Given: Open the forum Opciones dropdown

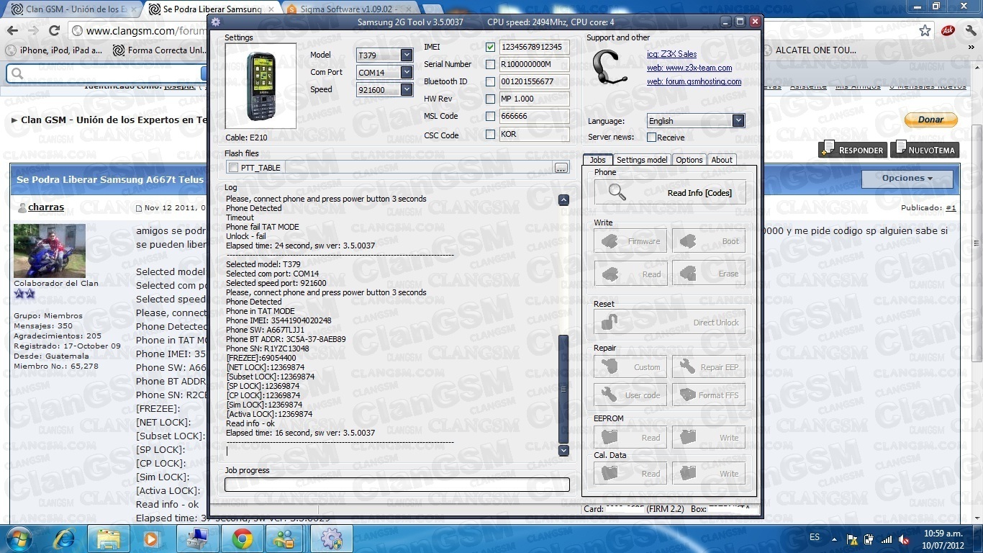Looking at the screenshot, I should 907,179.
